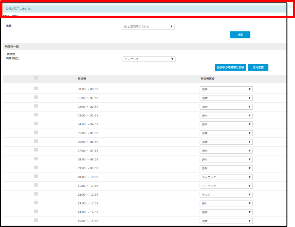The width and height of the screenshot is (295, 227).
Task: Tick the select-all checkbox in table header
Action: pyautogui.click(x=36, y=78)
